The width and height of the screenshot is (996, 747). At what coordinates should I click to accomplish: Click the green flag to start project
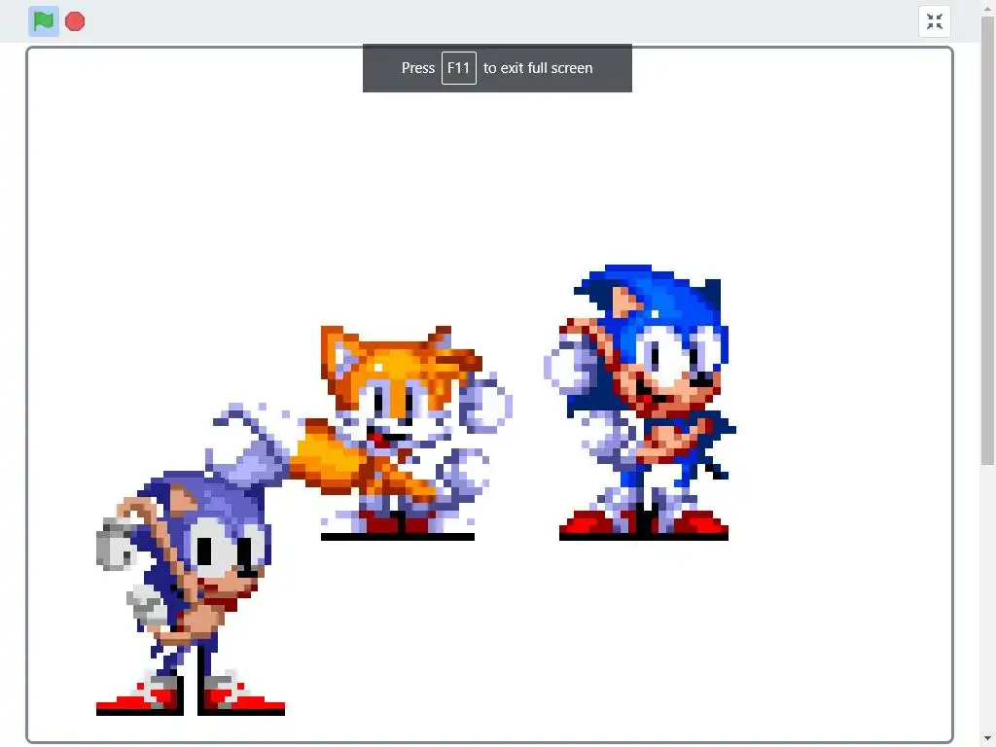point(43,21)
